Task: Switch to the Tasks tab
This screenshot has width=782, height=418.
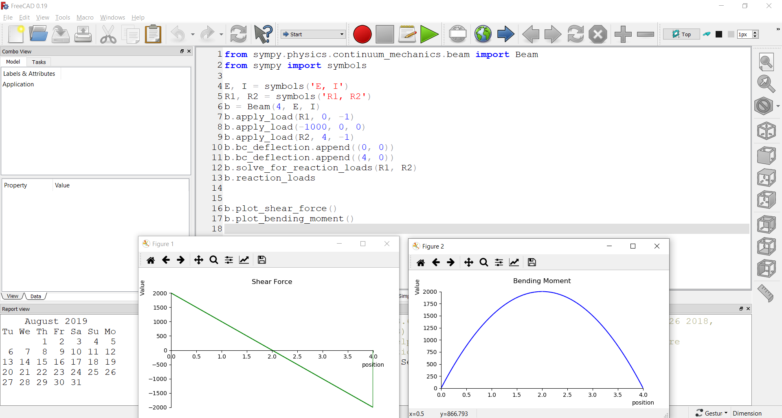Action: [x=39, y=62]
